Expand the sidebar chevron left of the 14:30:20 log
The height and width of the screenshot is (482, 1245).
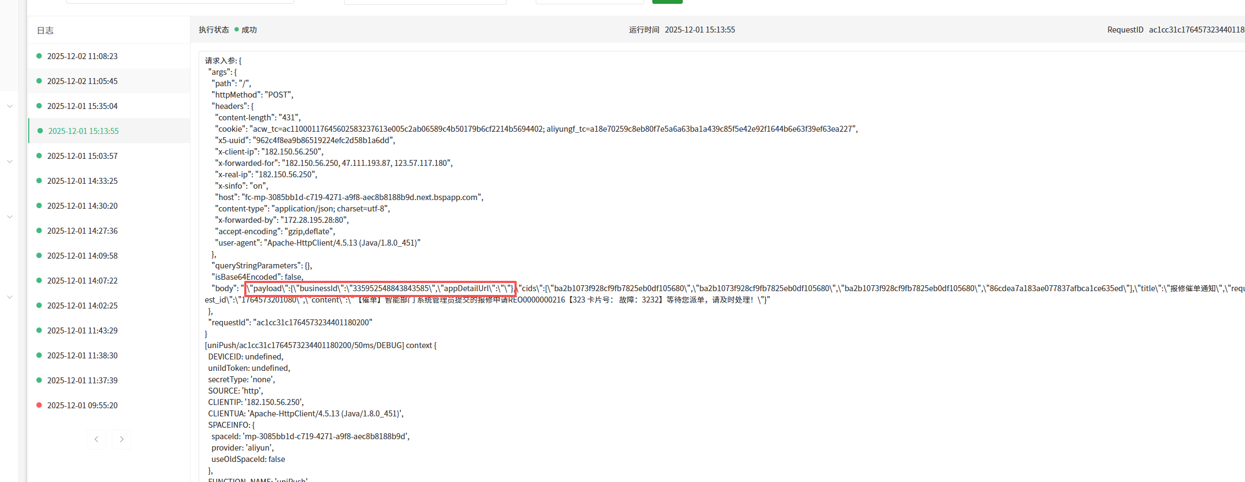10,217
